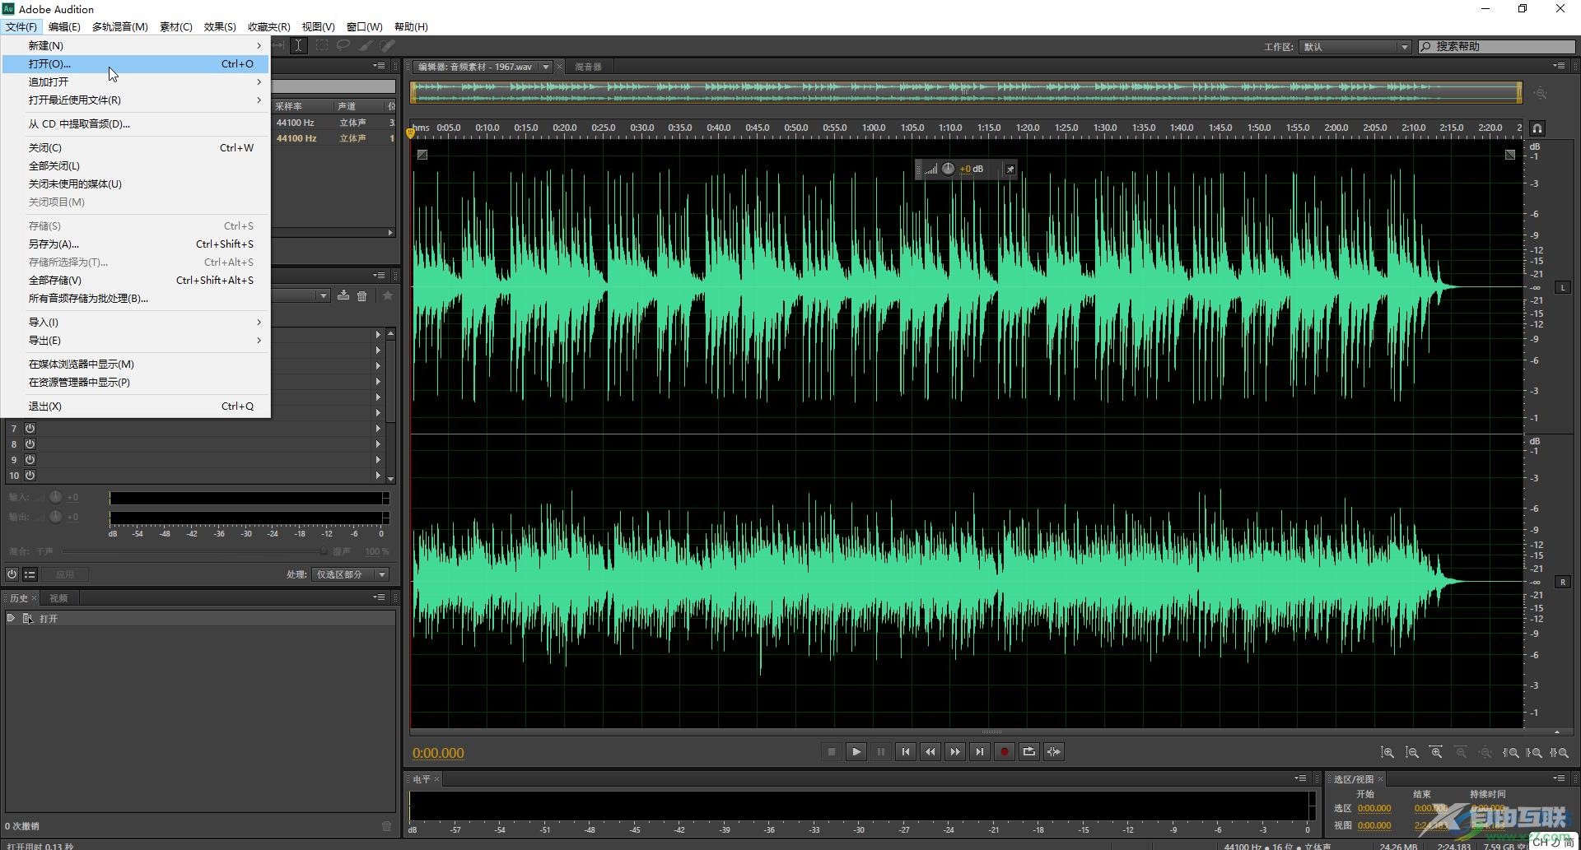This screenshot has height=850, width=1581.
Task: Open effect slot 10 arrow menu
Action: [378, 476]
